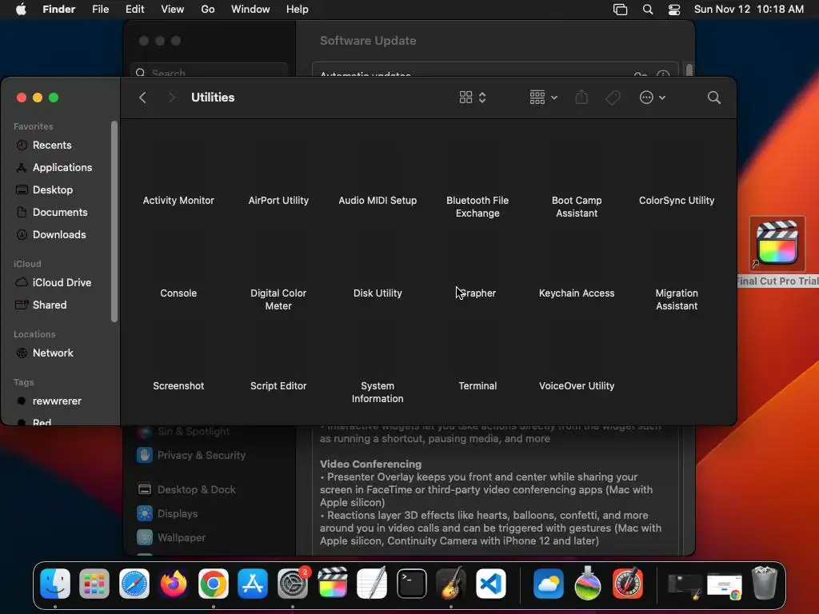
Task: Open the Go menu
Action: click(208, 10)
